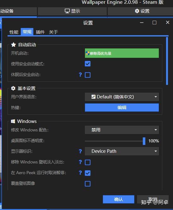
Task: Minimize the 设置 dialog window
Action: click(x=142, y=23)
